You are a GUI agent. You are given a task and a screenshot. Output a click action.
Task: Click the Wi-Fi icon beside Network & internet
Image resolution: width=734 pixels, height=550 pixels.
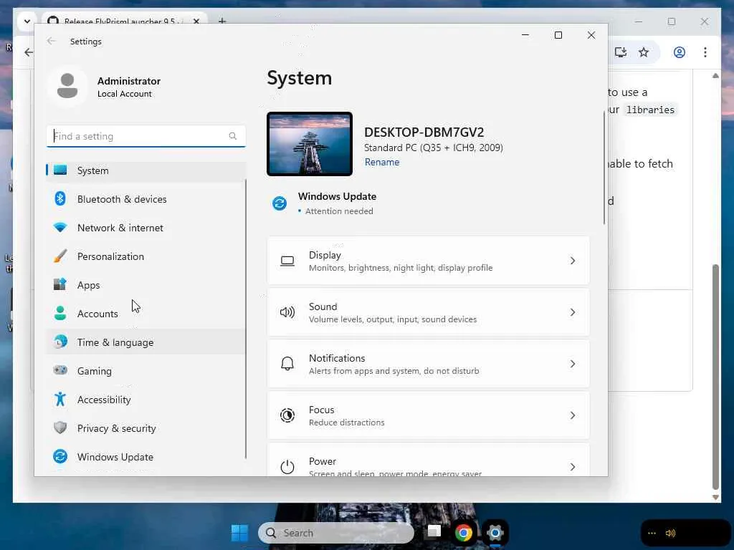pyautogui.click(x=60, y=227)
